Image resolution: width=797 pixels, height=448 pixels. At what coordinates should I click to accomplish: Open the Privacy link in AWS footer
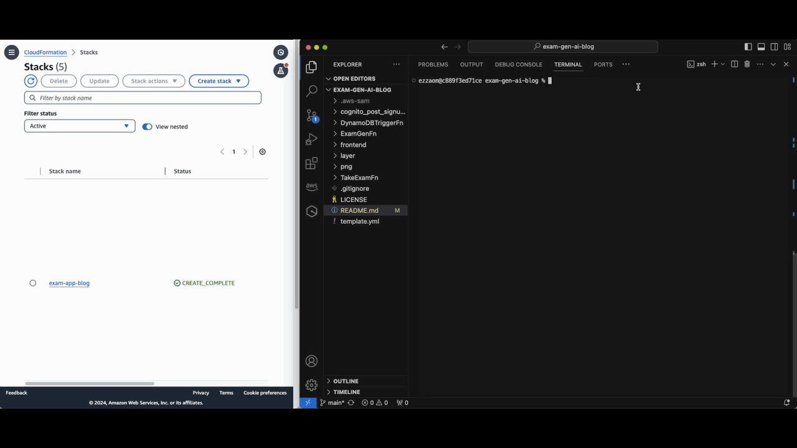pos(201,393)
